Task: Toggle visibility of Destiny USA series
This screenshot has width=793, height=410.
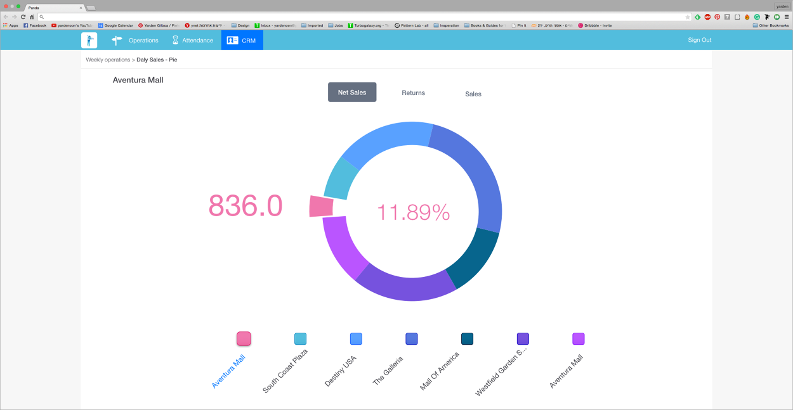Action: coord(355,338)
